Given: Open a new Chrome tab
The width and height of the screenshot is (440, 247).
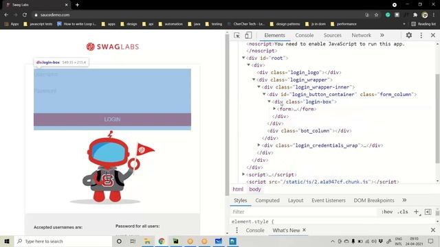Looking at the screenshot, I should coord(77,5).
